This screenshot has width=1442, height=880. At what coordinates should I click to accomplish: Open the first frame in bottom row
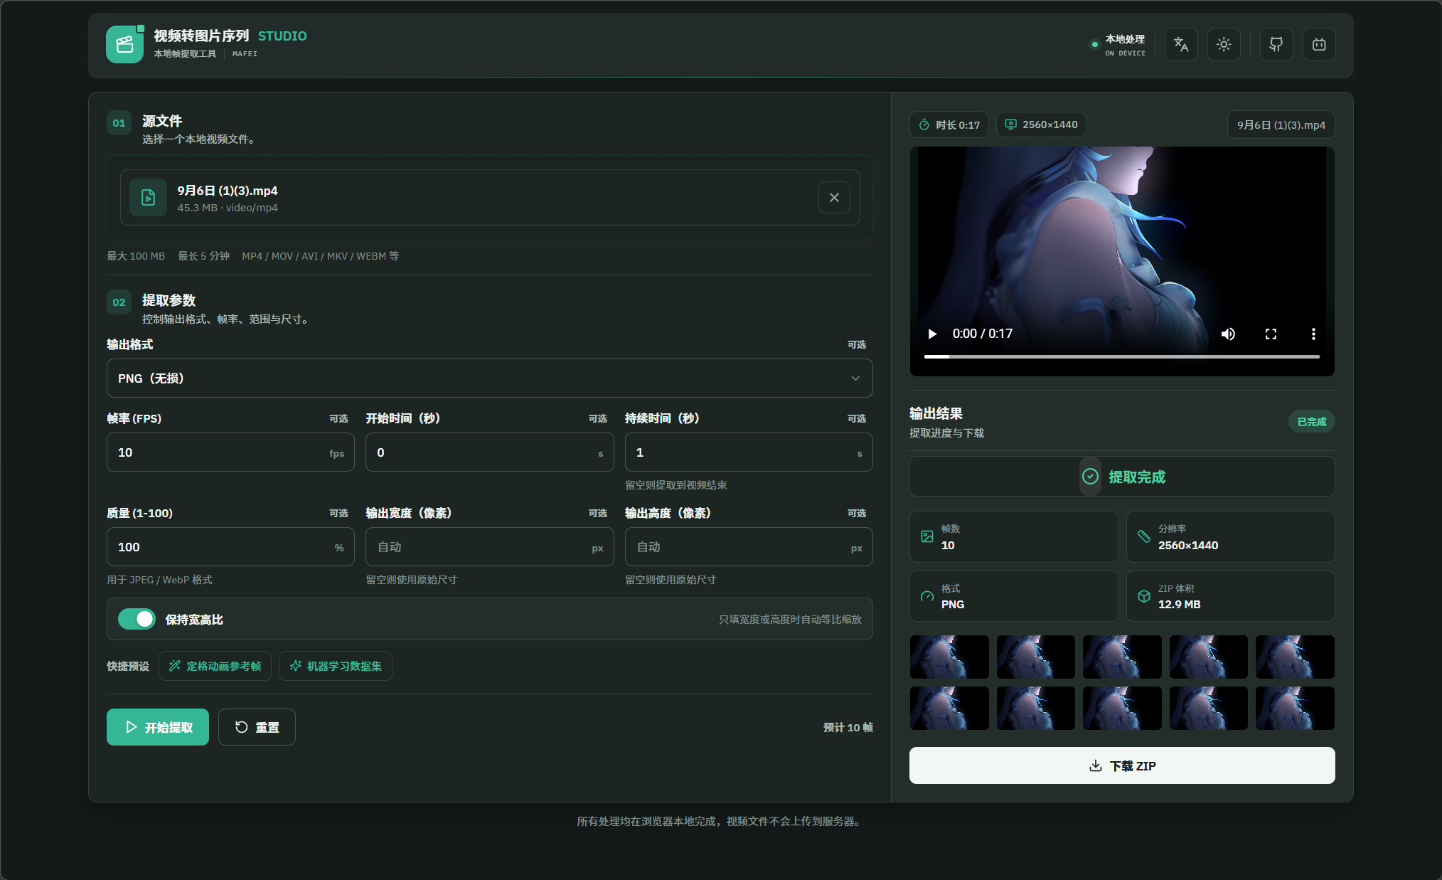pyautogui.click(x=949, y=708)
